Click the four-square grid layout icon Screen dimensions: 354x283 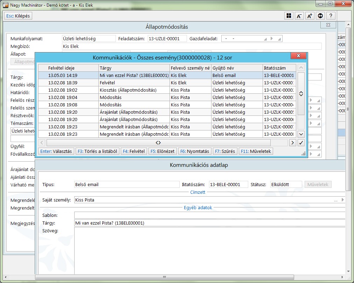[289, 16]
